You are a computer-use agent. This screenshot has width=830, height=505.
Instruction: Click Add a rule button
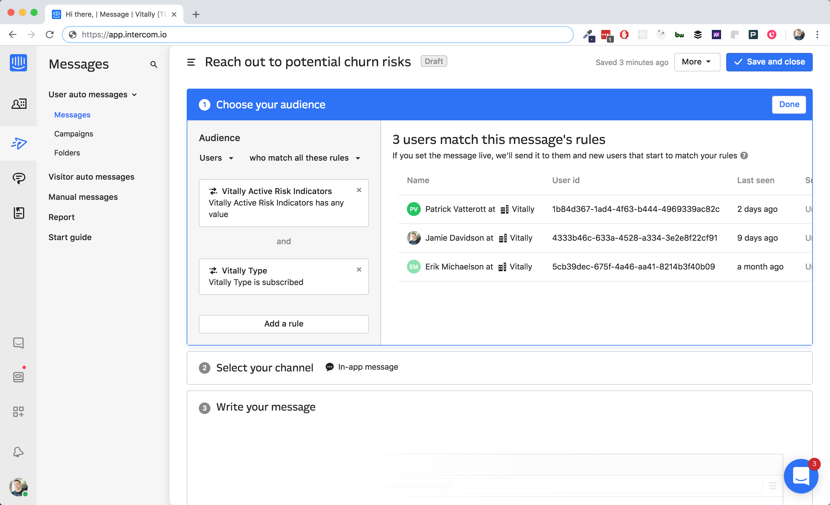284,324
